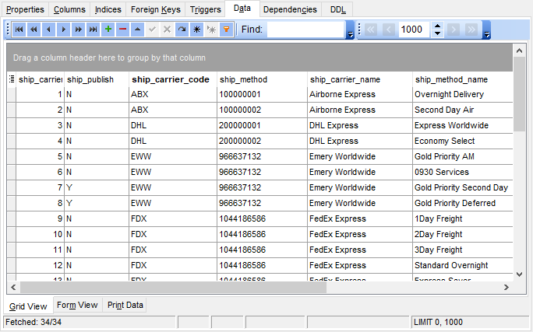Delete record with red minus icon
Viewport: 533px width, 332px height.
click(122, 30)
